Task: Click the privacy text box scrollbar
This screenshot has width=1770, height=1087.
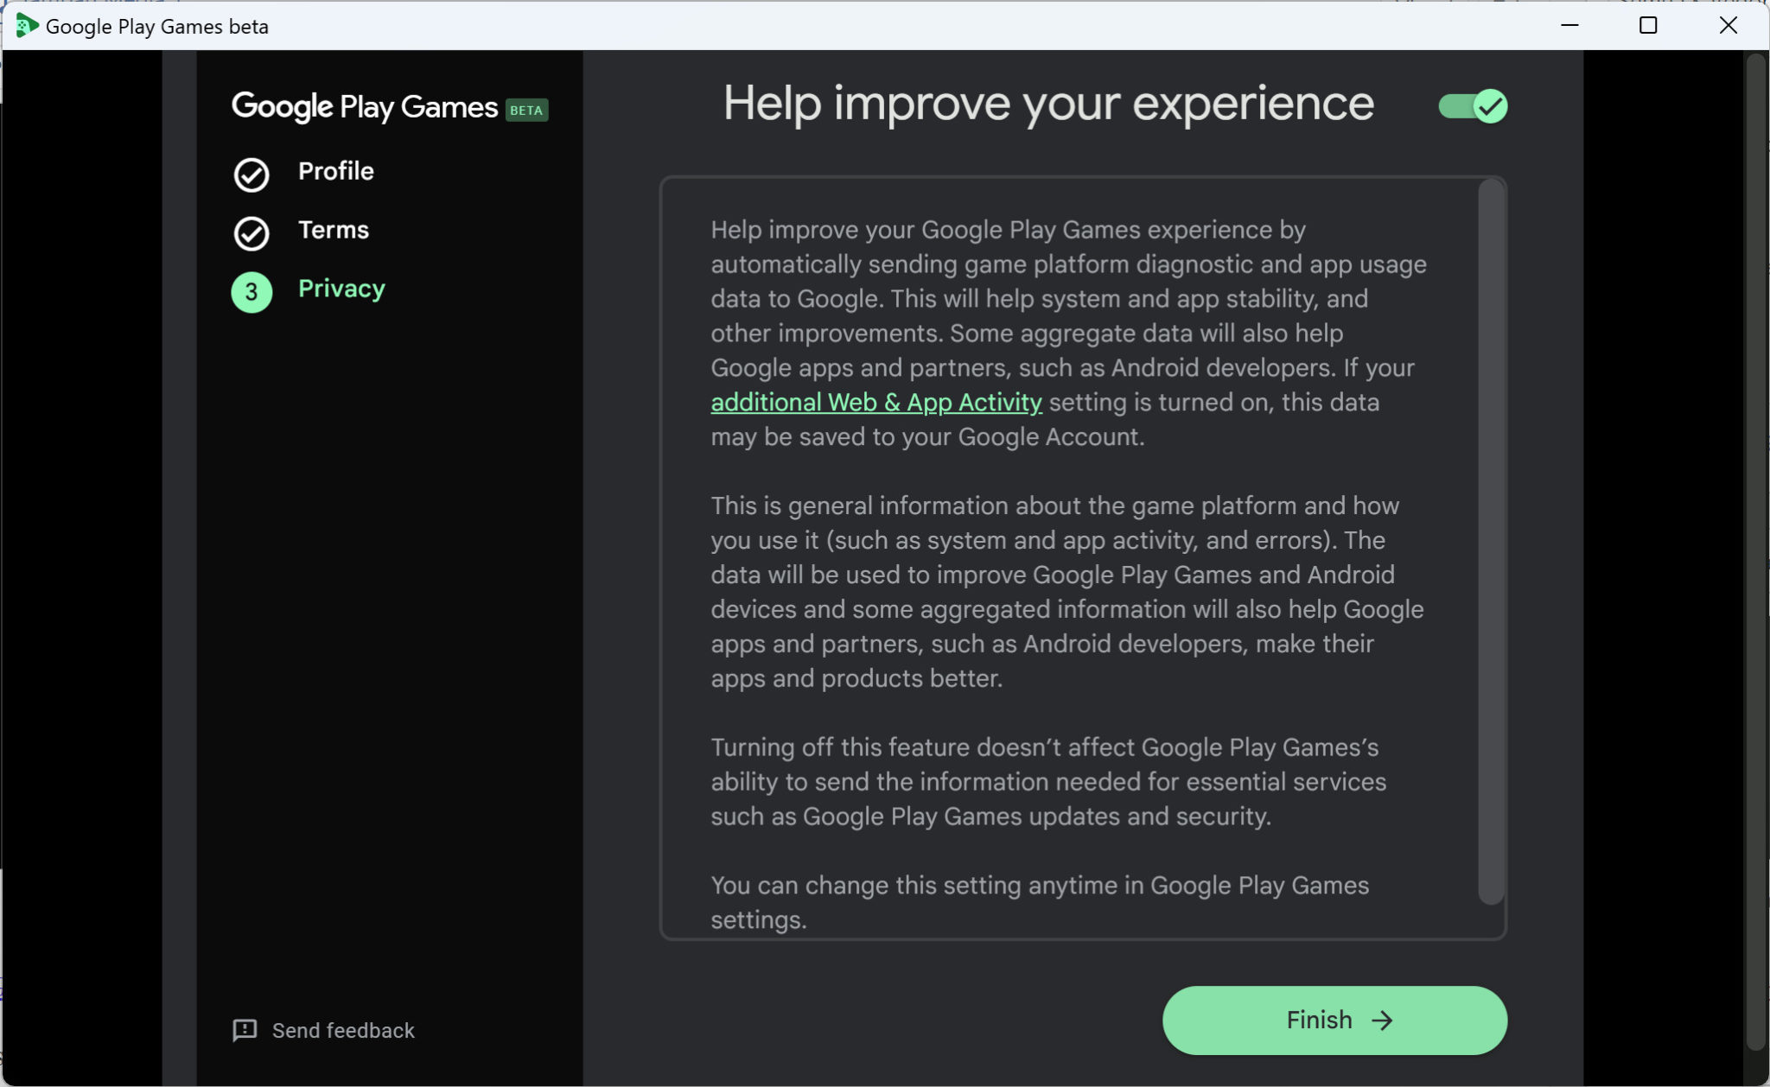Action: click(x=1491, y=542)
